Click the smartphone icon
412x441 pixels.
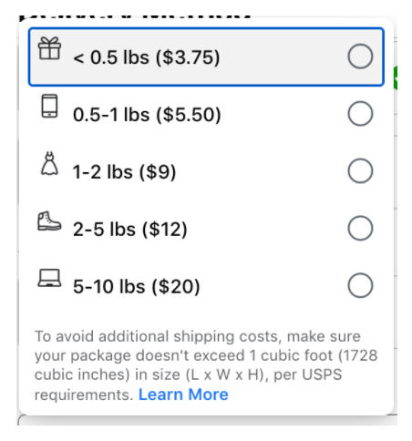(x=49, y=106)
